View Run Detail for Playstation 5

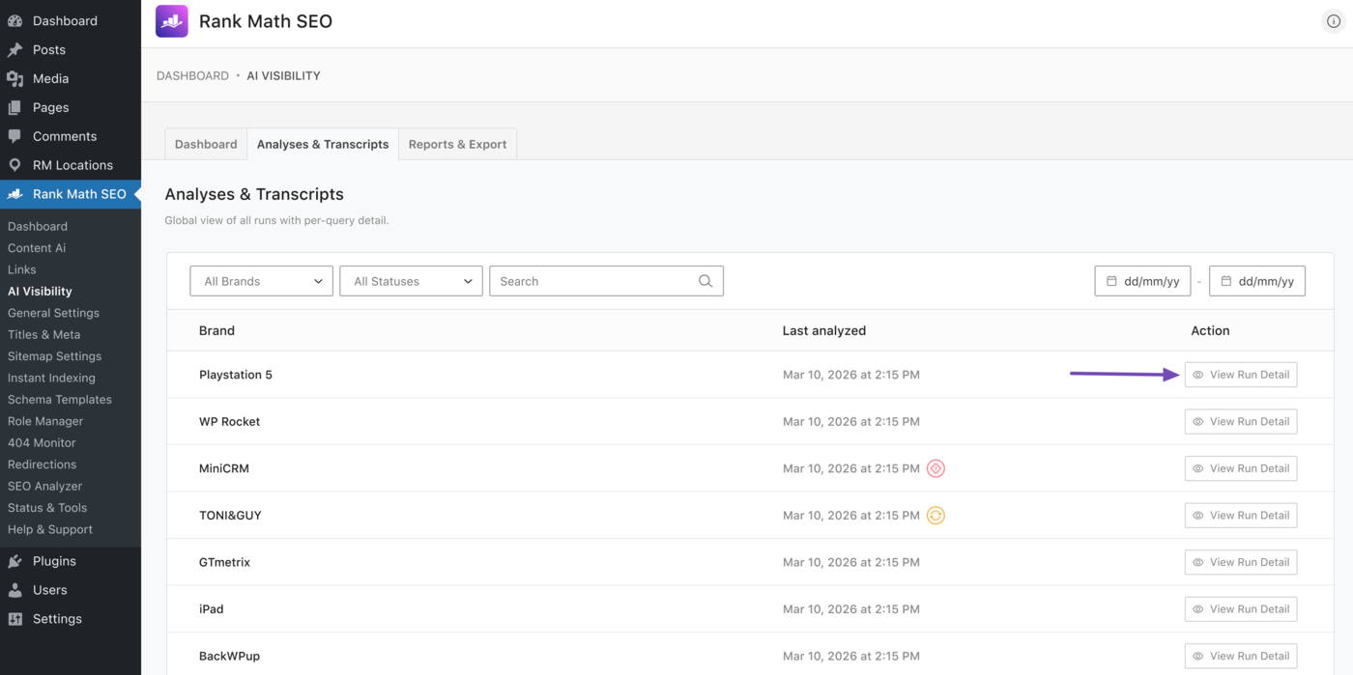tap(1241, 375)
